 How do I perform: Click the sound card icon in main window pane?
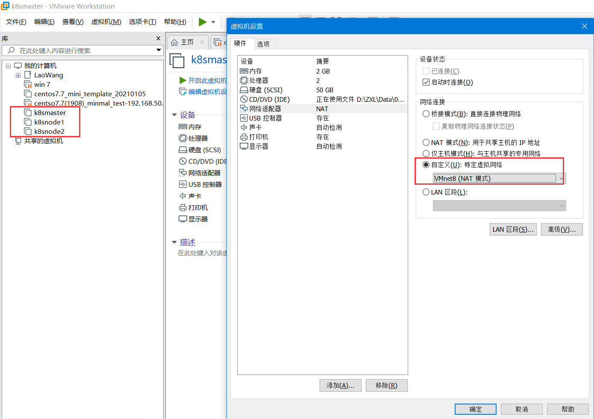tap(183, 196)
